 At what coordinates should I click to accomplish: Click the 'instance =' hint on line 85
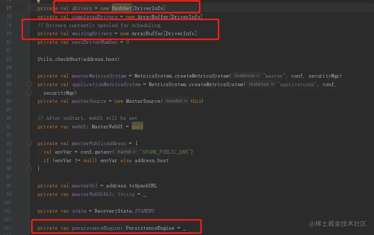tap(246, 76)
